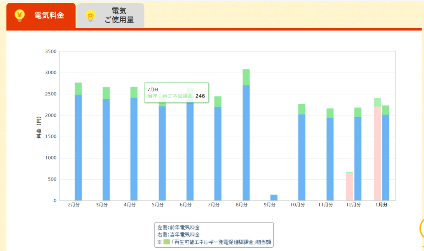
Task: Select the green segment atop 3月分 bar
Action: pyautogui.click(x=106, y=93)
